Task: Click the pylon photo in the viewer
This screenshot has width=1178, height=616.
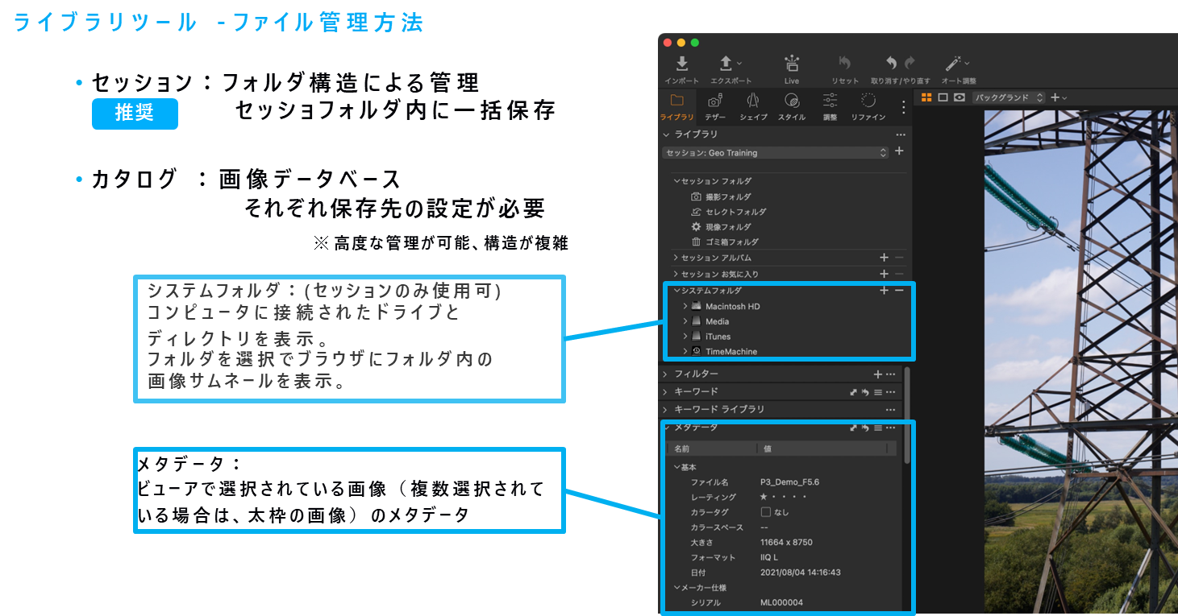Action: click(1080, 362)
